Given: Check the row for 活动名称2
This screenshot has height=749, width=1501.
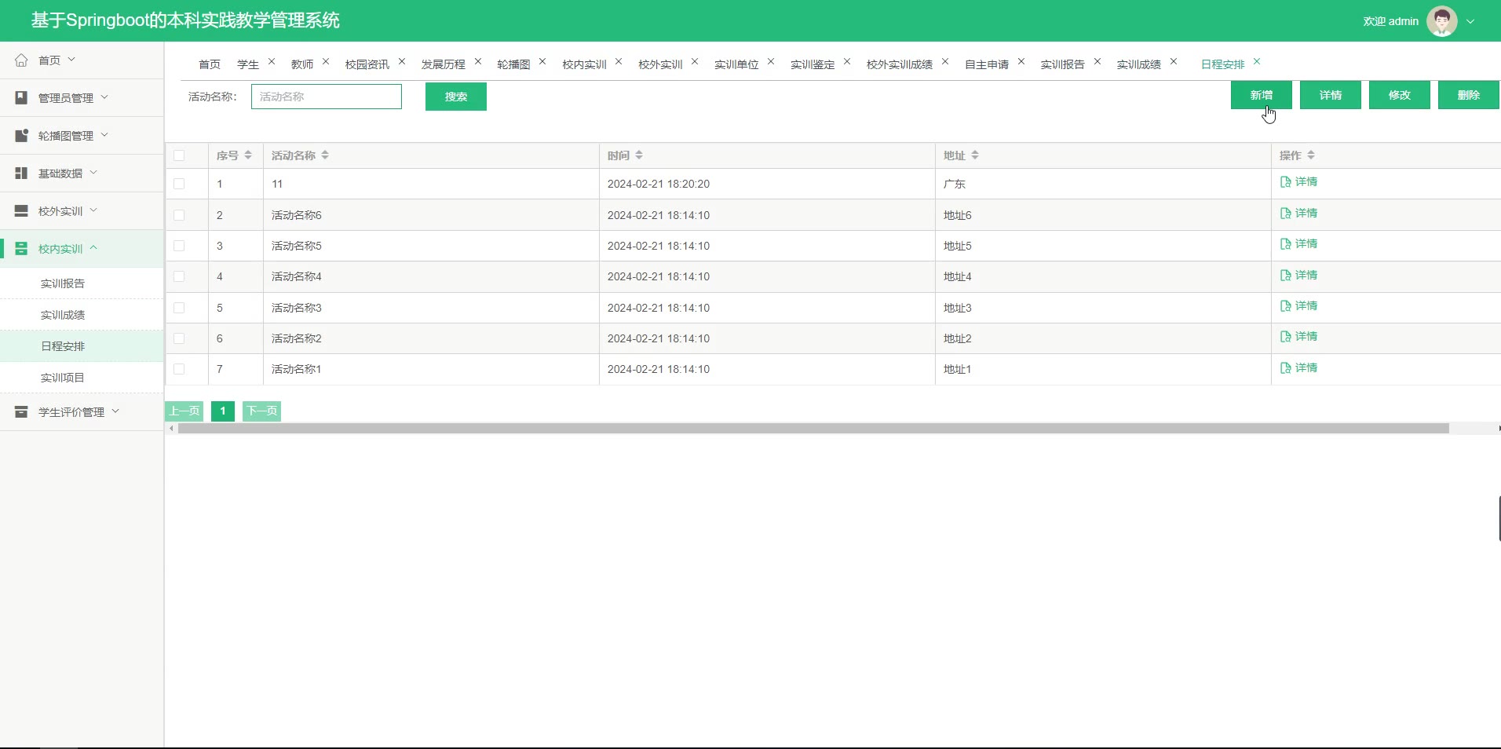Looking at the screenshot, I should tap(179, 338).
